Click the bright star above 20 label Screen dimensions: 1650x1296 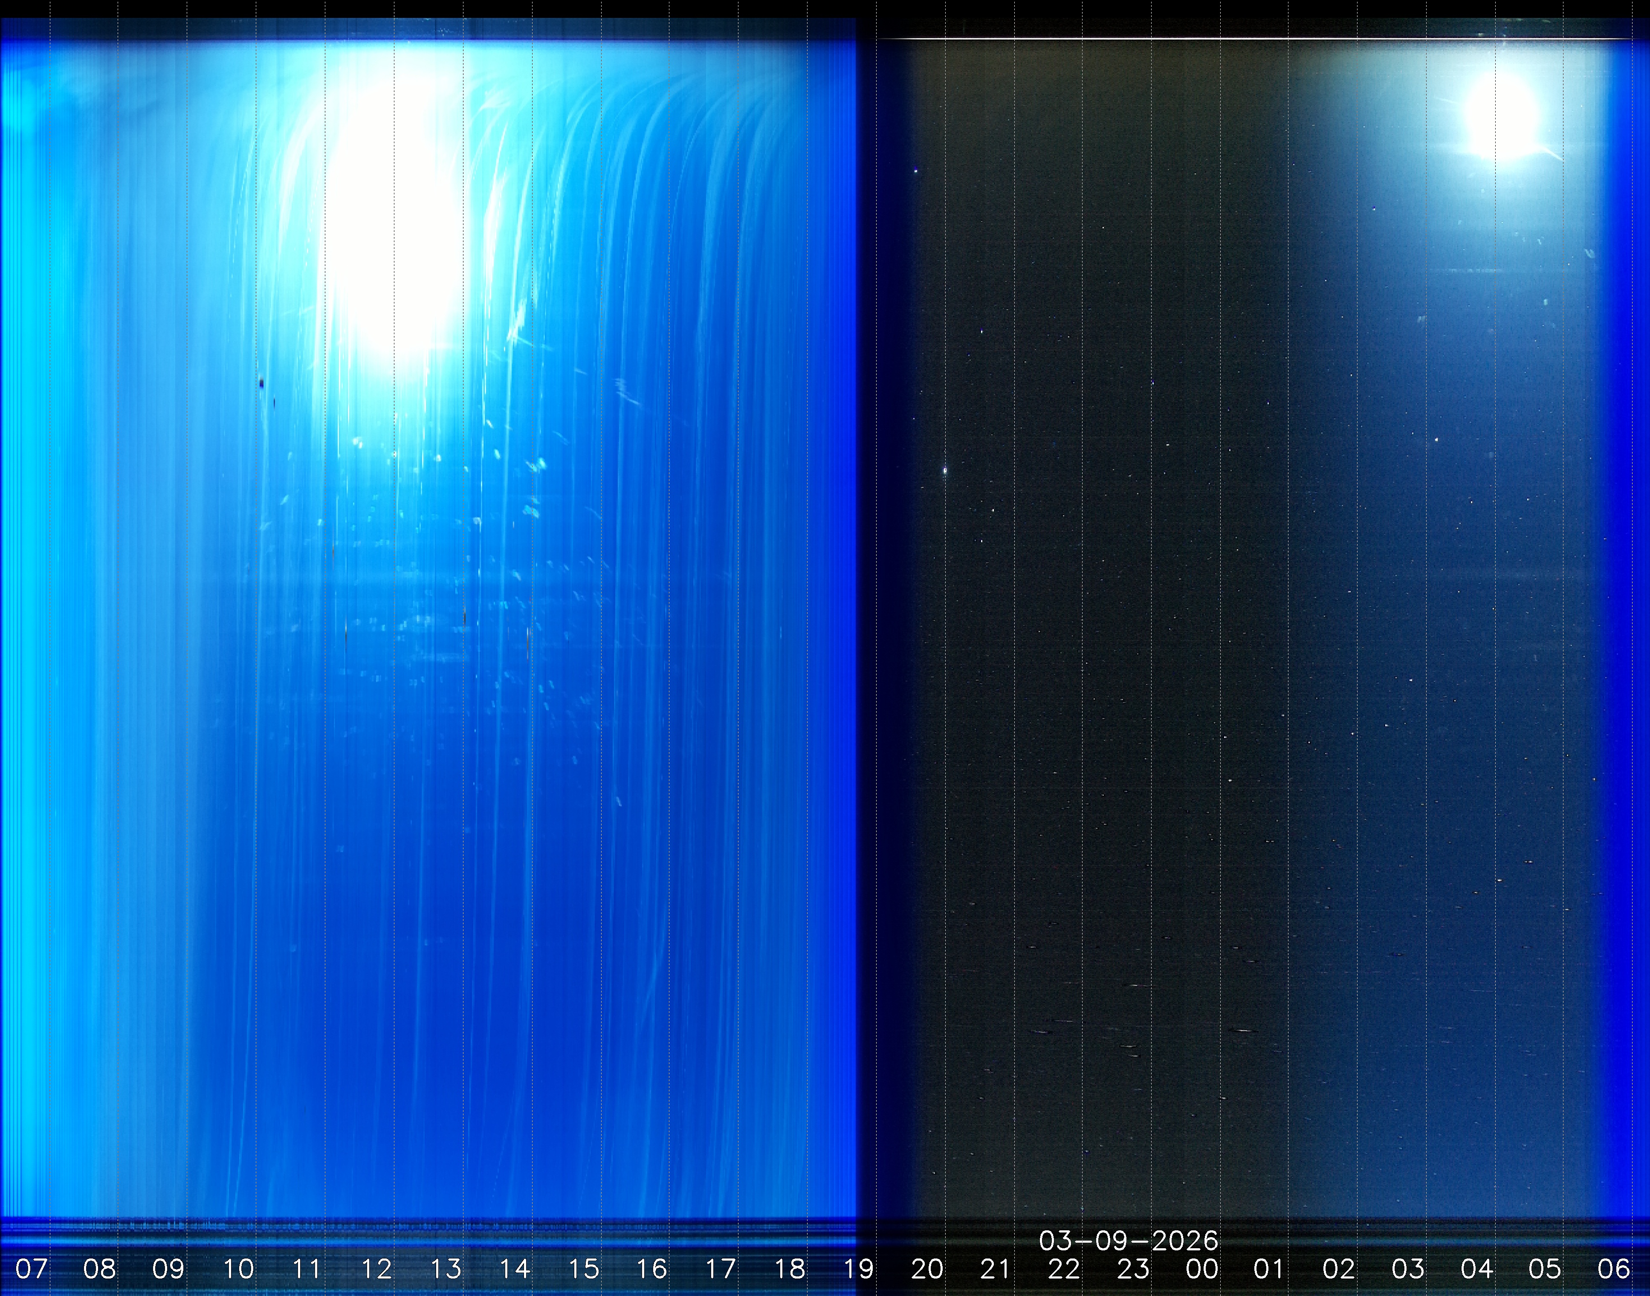945,471
